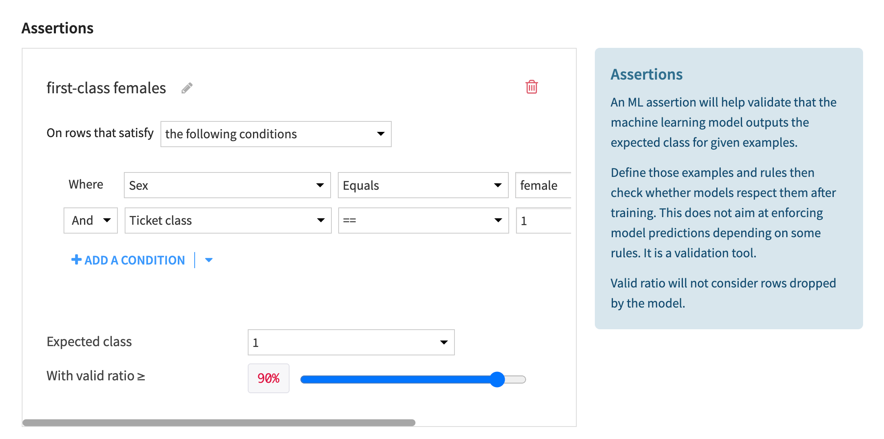Click ADD A CONDITION
This screenshot has height=439, width=884.
[x=134, y=260]
